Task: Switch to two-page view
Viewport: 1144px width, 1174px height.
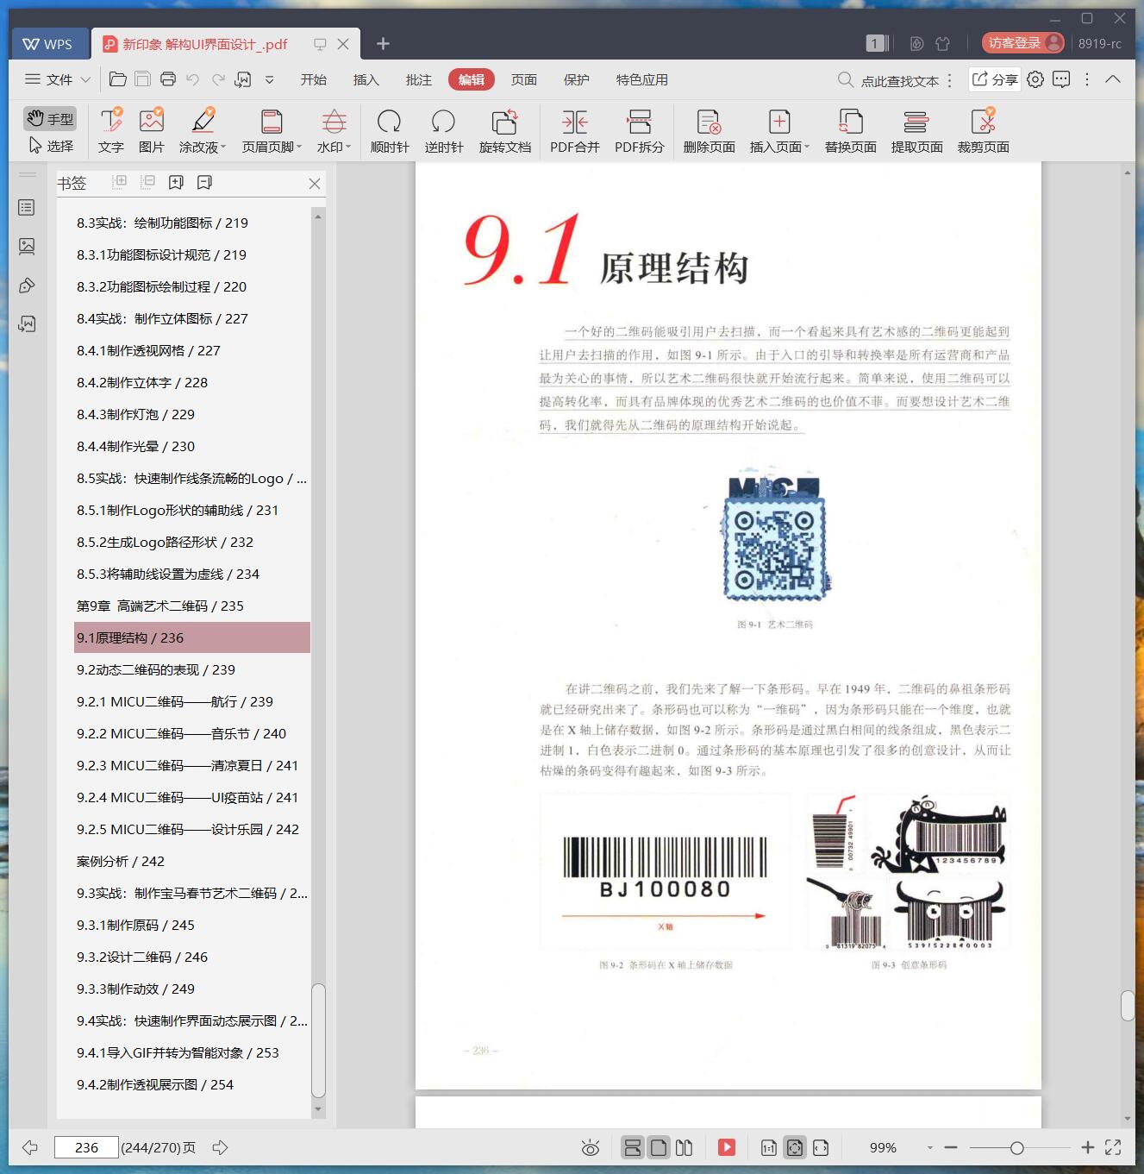Action: [685, 1147]
